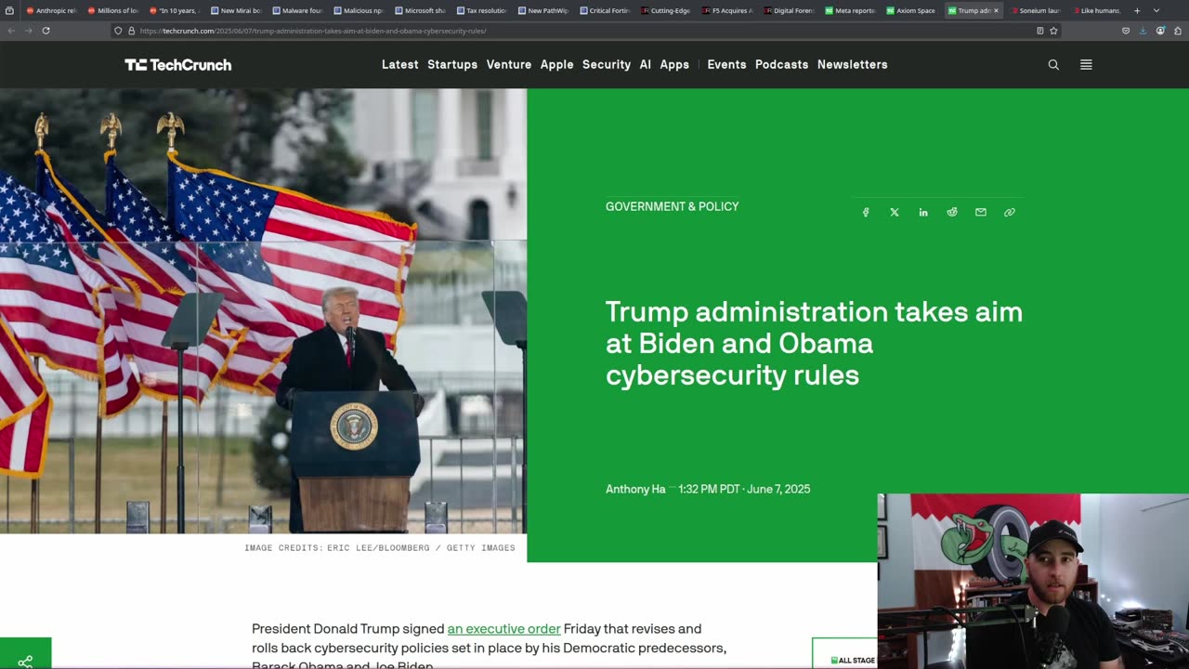Viewport: 1189px width, 669px height.
Task: Click the TechCrunch logo
Action: coord(178,64)
